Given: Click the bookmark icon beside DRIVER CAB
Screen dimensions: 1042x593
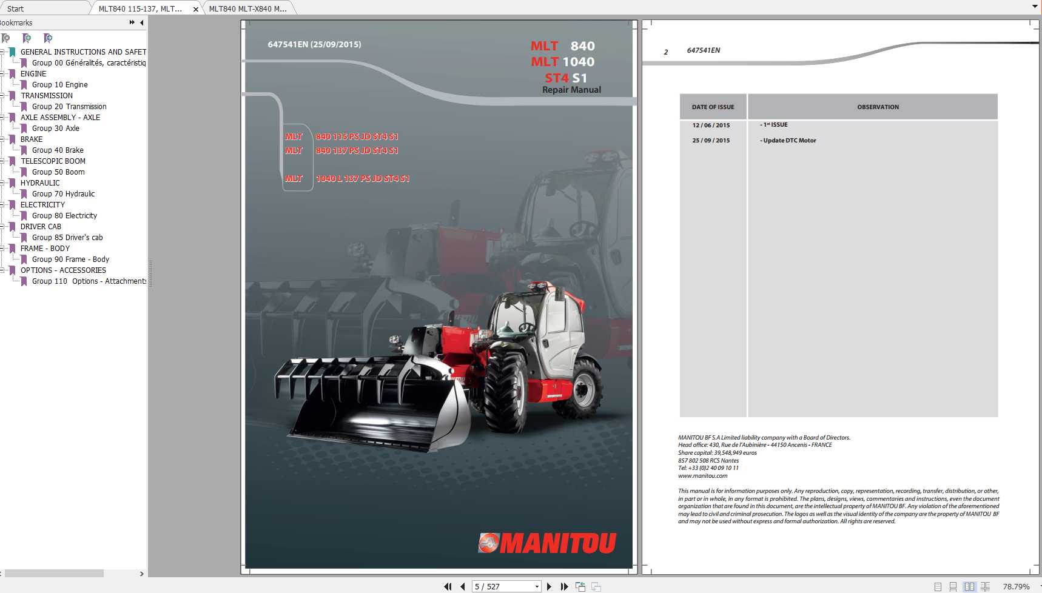Looking at the screenshot, I should [x=12, y=227].
